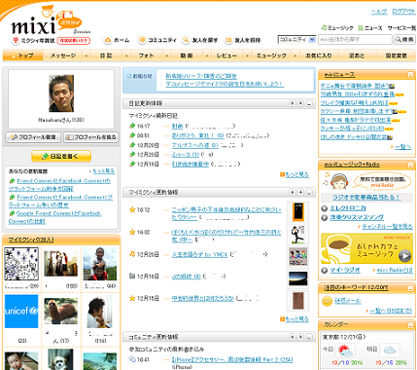This screenshot has height=370, width=417.
Task: Open 足あと tab
Action: [357, 55]
